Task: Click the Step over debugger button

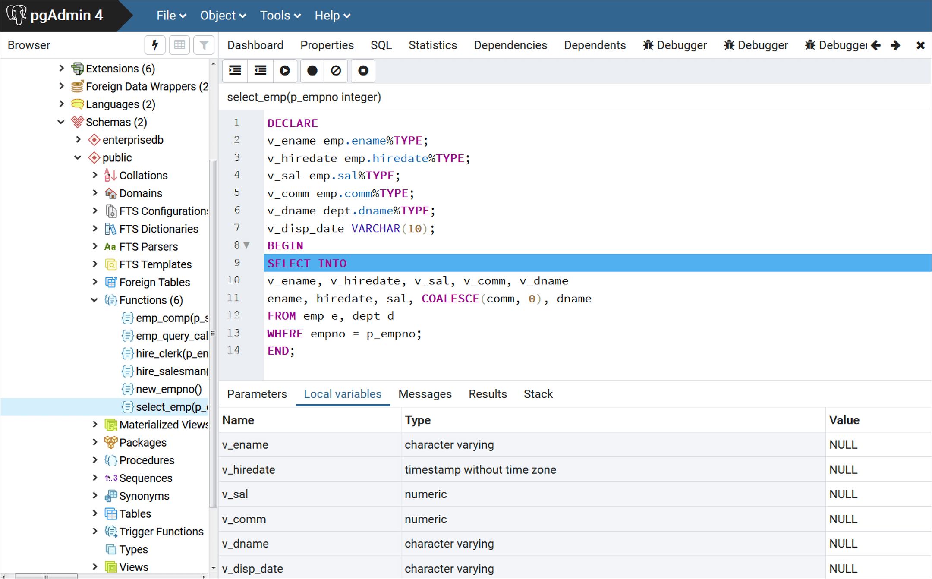Action: (260, 70)
